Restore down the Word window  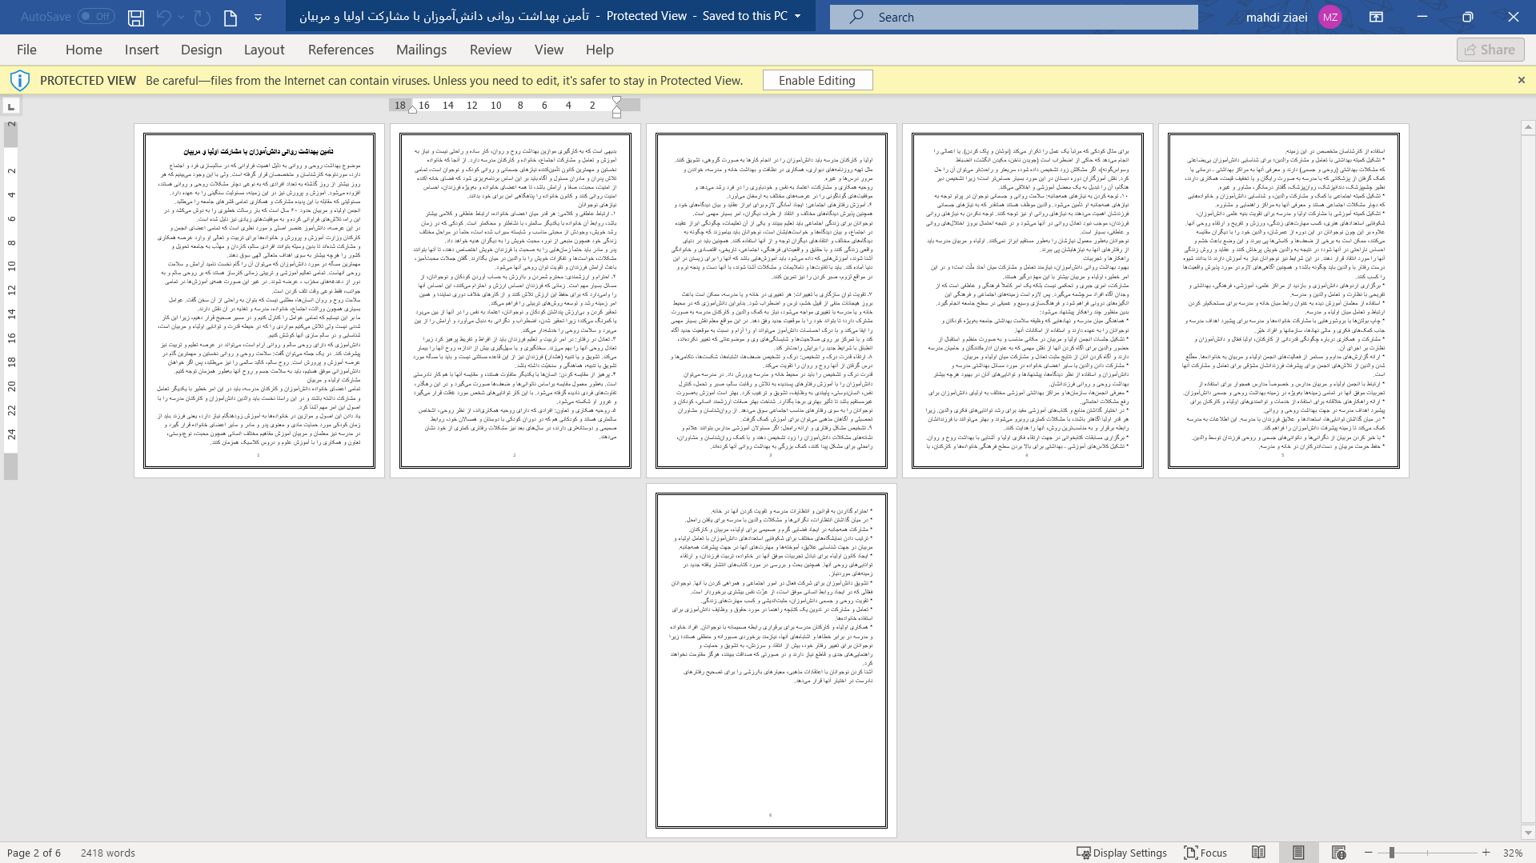1468,17
